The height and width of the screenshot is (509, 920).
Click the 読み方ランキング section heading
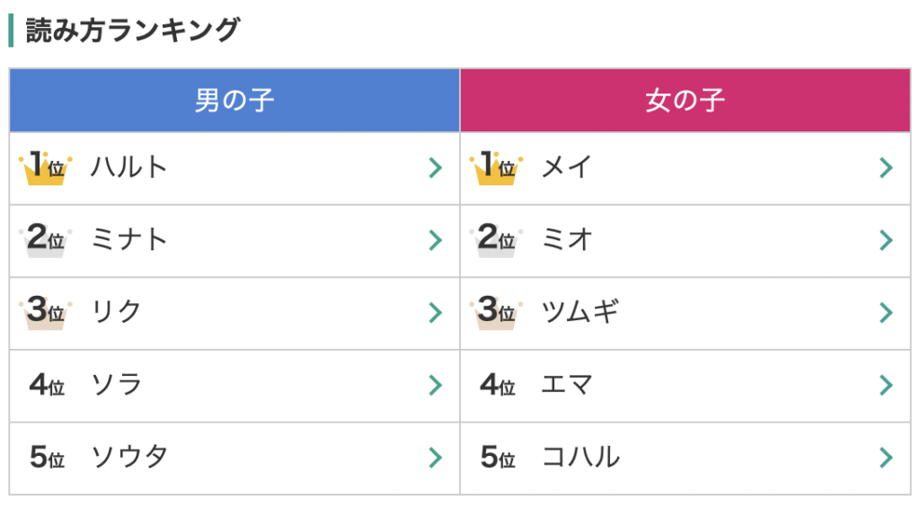click(x=132, y=31)
